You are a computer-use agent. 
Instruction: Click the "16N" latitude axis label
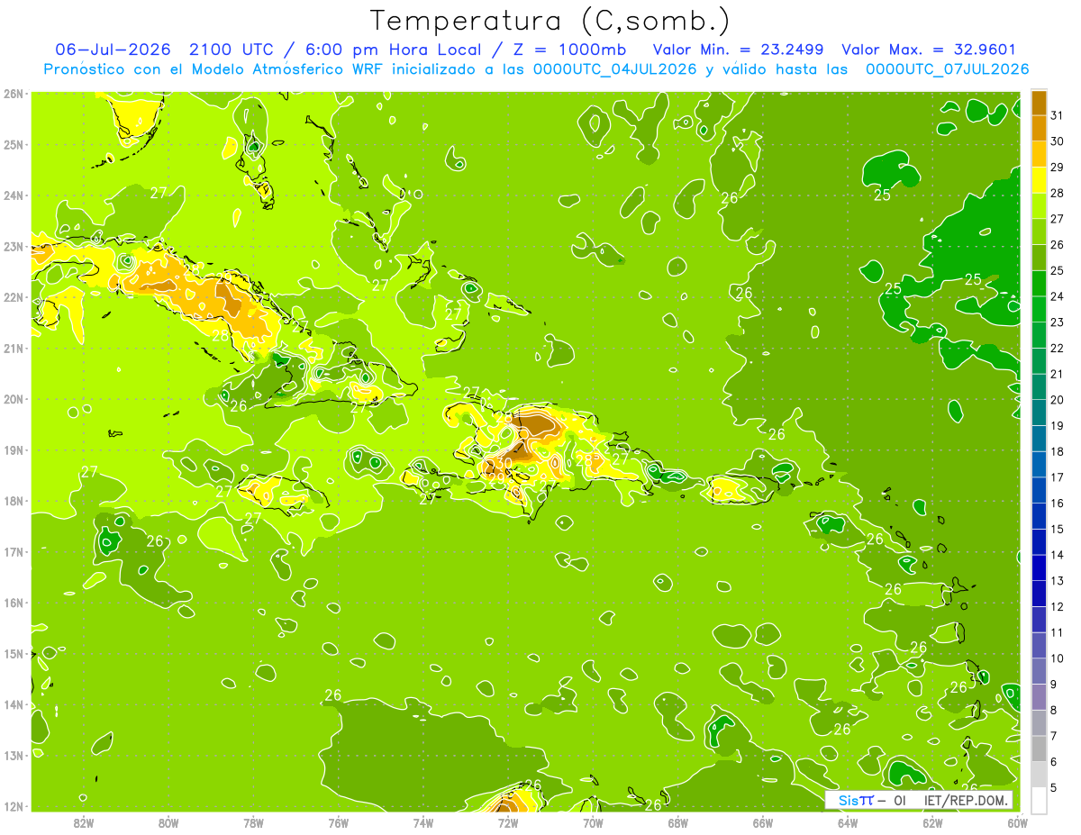(x=14, y=604)
